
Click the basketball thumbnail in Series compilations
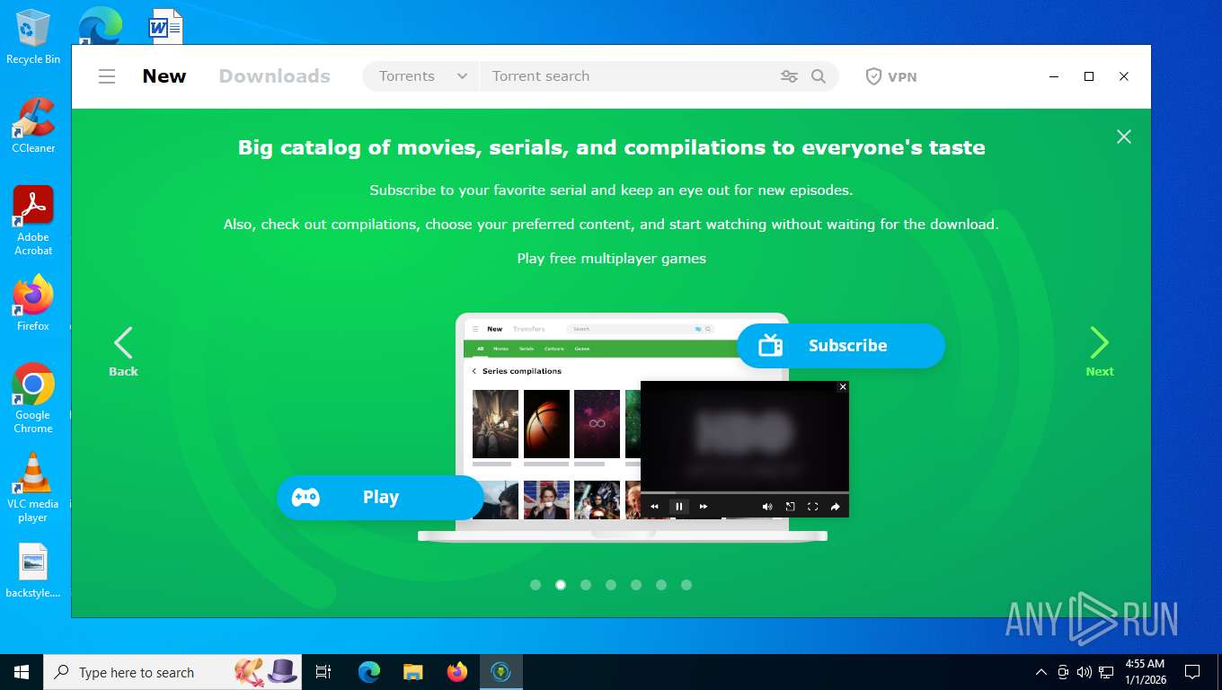pos(546,424)
